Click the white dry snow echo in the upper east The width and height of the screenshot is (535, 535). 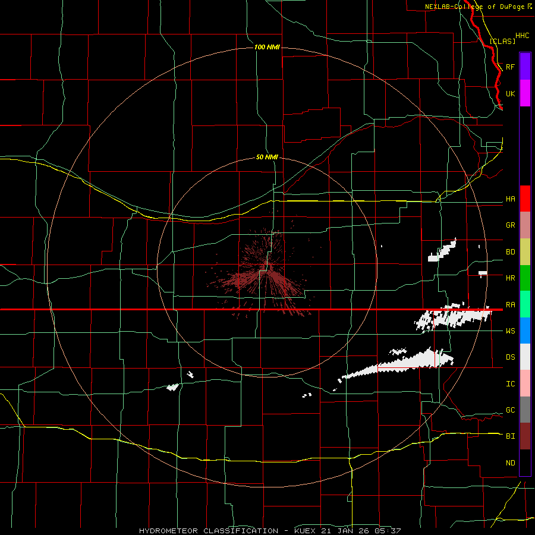pos(442,251)
